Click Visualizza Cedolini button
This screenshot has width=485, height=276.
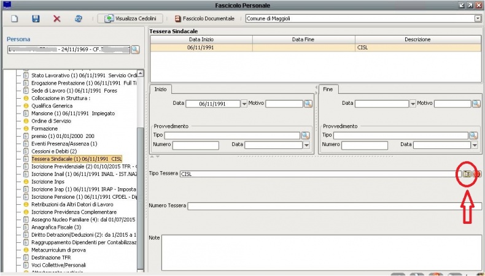(x=130, y=19)
